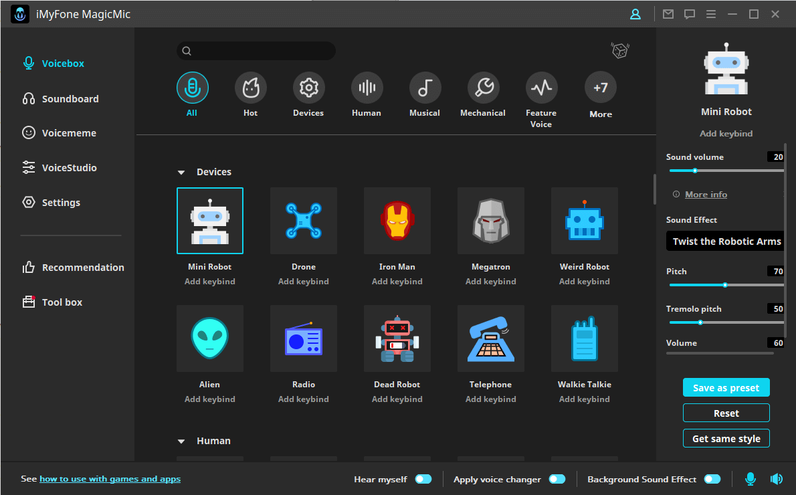The width and height of the screenshot is (796, 495).
Task: Open the hamburger menu icon
Action: (x=710, y=14)
